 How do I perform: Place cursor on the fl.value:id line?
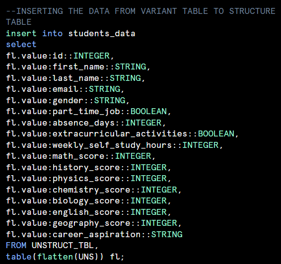(x=60, y=56)
